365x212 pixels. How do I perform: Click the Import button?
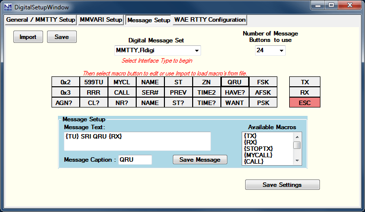coord(28,37)
